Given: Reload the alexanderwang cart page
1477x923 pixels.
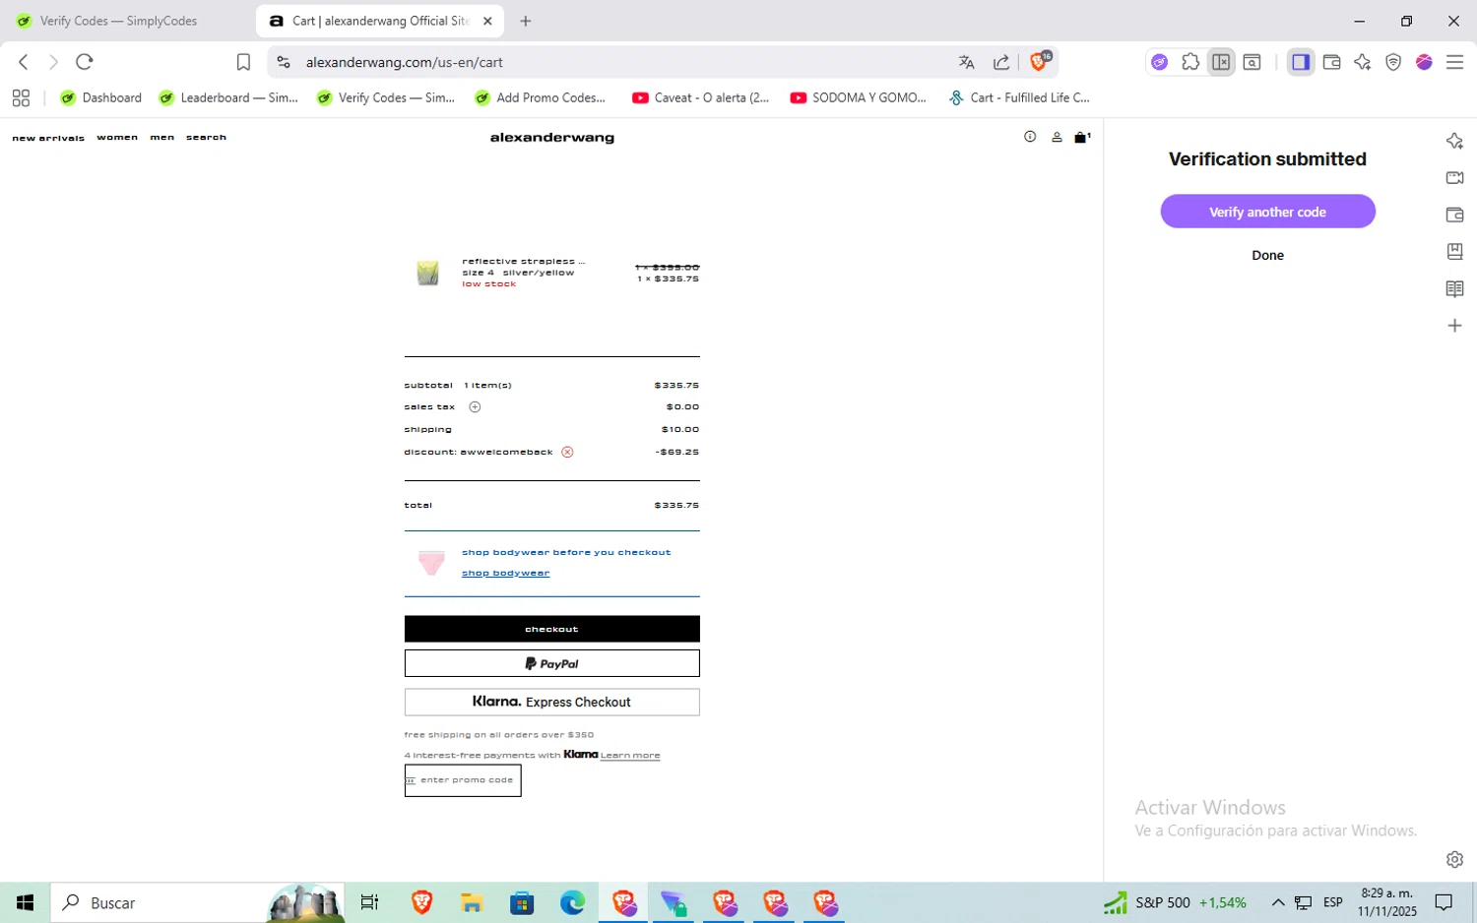Looking at the screenshot, I should [85, 62].
